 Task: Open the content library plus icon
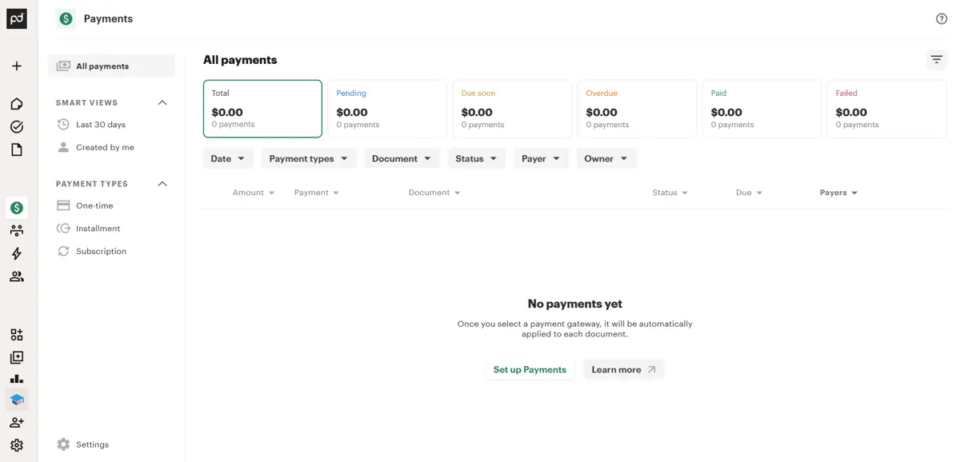[x=17, y=357]
